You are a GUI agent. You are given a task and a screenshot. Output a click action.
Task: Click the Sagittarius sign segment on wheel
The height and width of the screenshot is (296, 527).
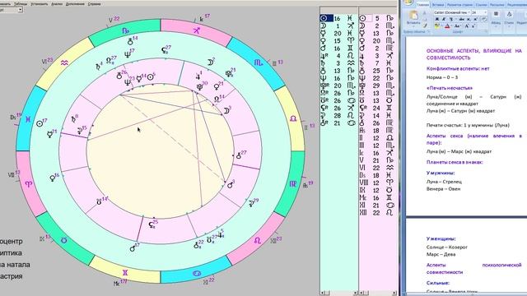[197, 31]
